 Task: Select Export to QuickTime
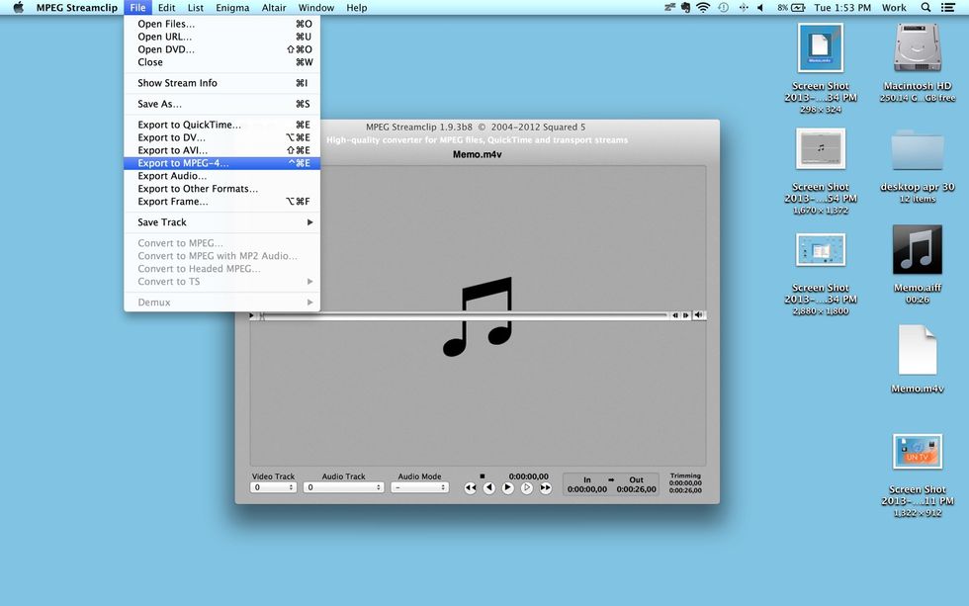click(x=221, y=125)
